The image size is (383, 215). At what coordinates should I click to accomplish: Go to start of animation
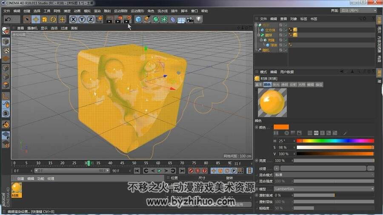point(137,171)
